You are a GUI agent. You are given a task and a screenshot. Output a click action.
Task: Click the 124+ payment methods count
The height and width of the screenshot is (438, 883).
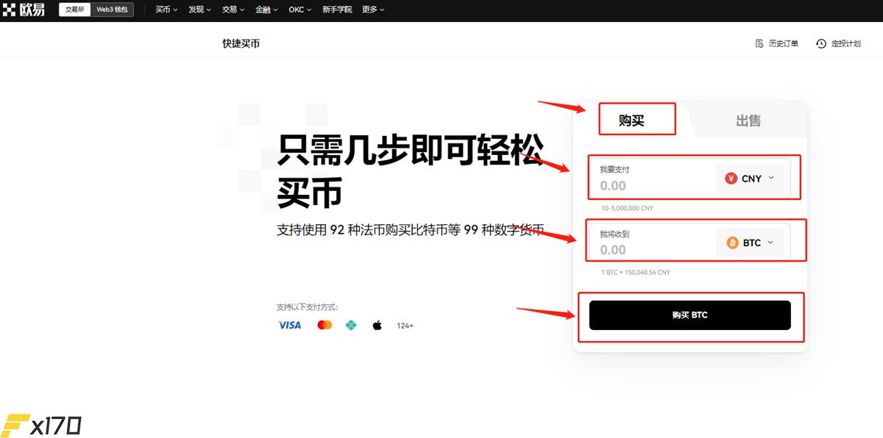405,326
